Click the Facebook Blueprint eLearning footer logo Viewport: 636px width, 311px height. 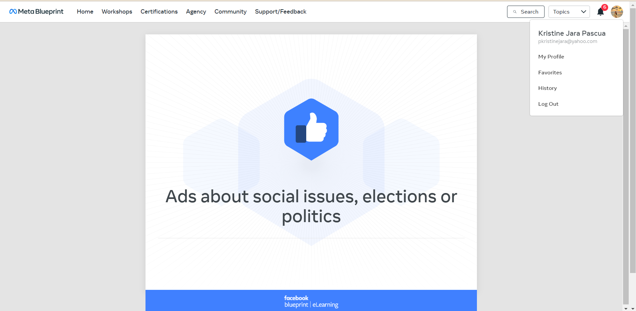(311, 301)
